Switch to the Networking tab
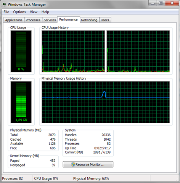 pyautogui.click(x=89, y=20)
